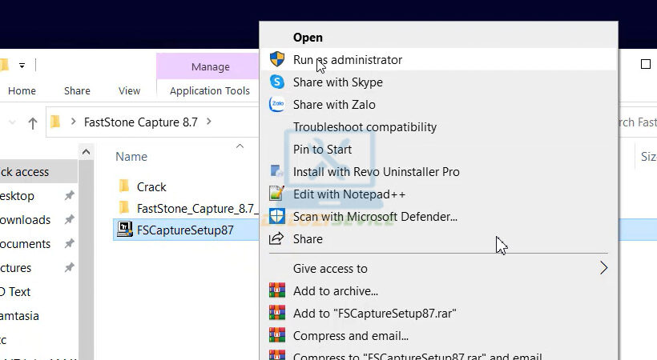Open the Crack folder
Screen dimensions: 657x360
pyautogui.click(x=151, y=186)
